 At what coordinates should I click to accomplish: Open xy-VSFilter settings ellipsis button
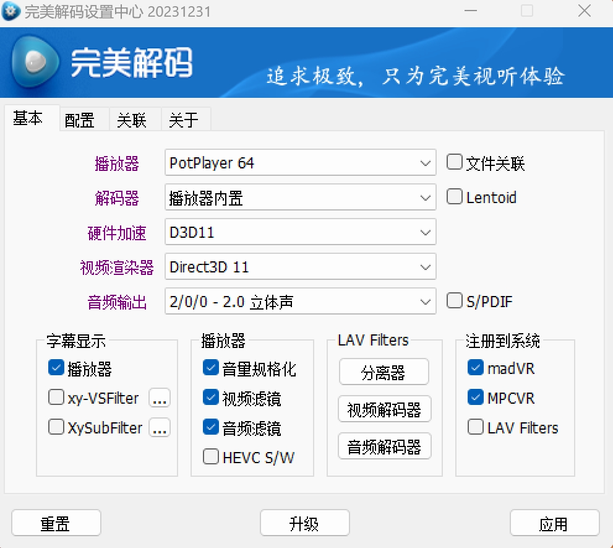point(160,398)
